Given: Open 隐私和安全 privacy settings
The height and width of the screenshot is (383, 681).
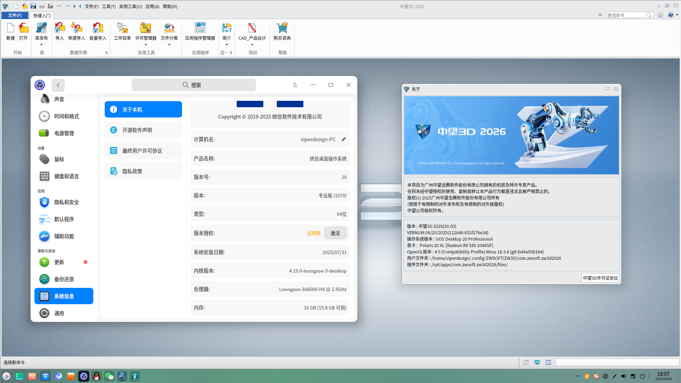Looking at the screenshot, I should (x=64, y=202).
